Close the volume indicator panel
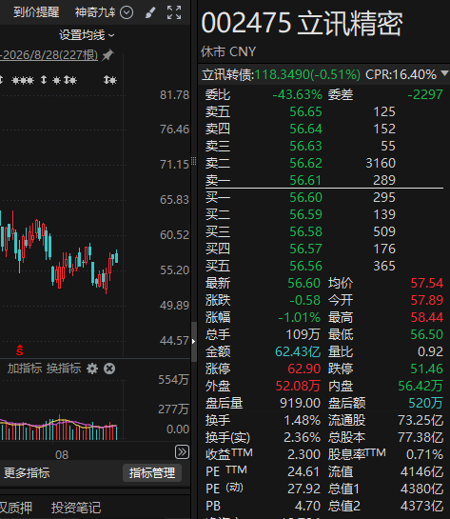The width and height of the screenshot is (450, 519). coord(109,369)
